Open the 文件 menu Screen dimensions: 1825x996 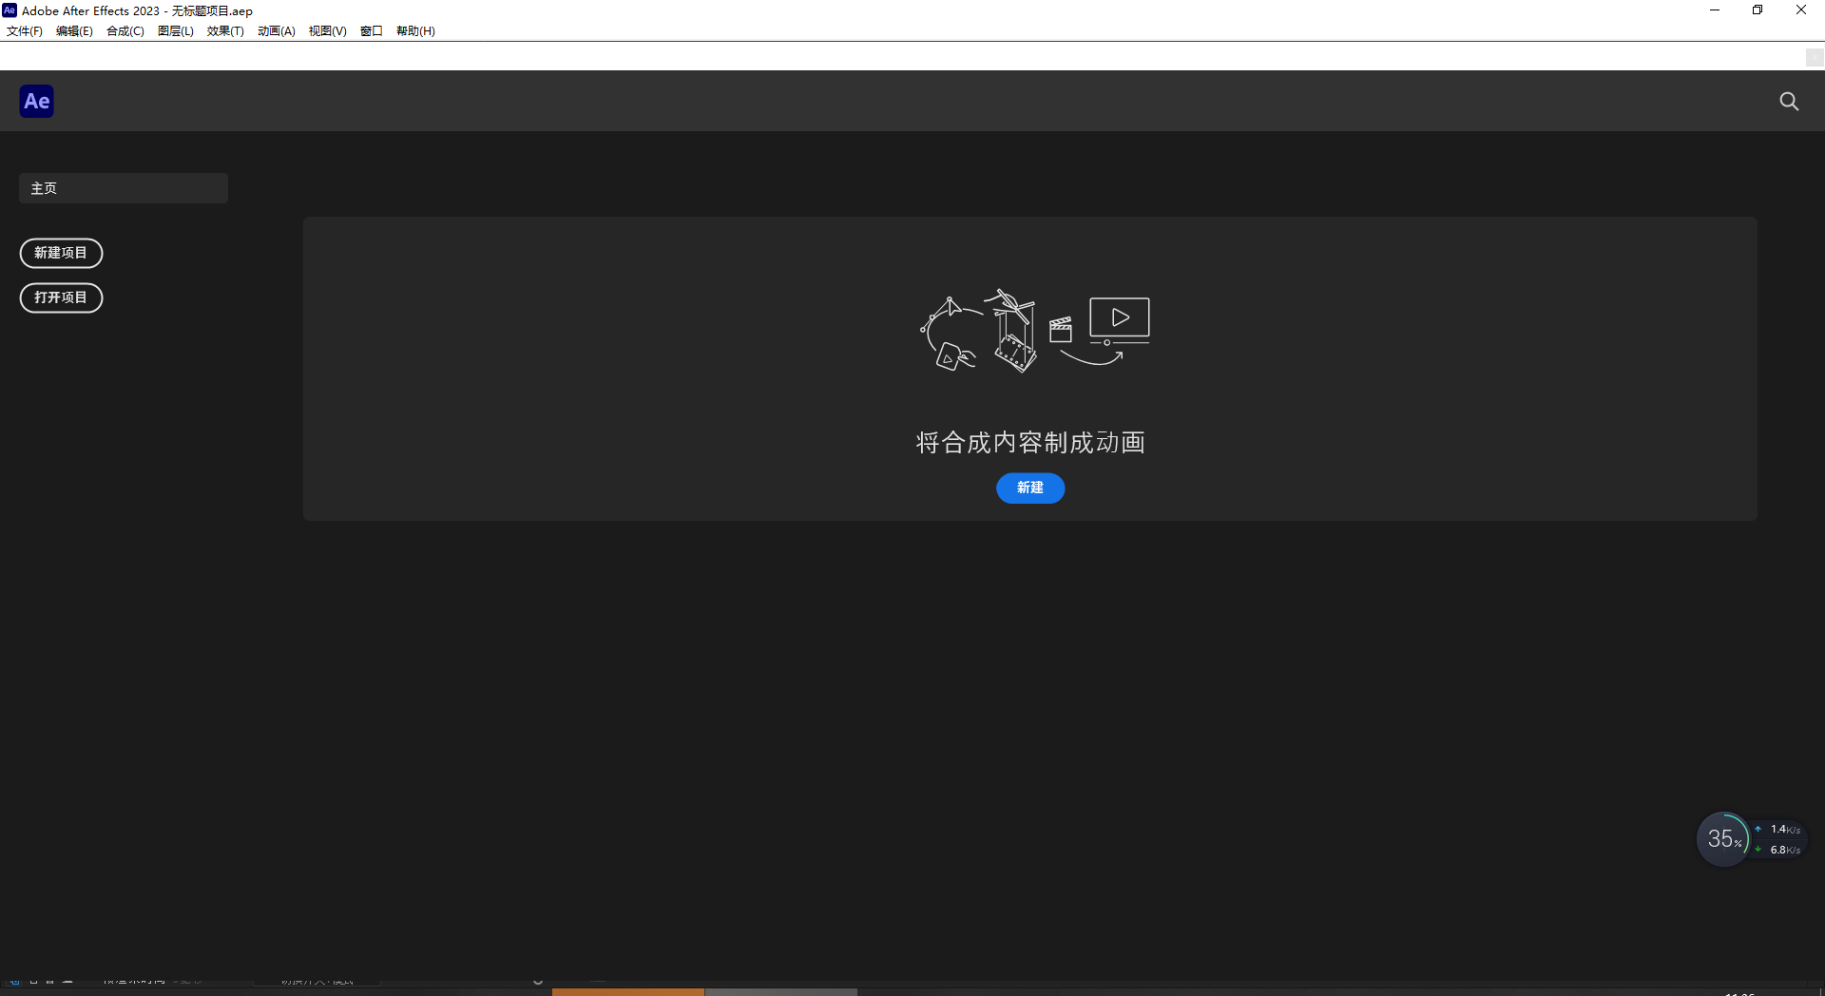23,30
